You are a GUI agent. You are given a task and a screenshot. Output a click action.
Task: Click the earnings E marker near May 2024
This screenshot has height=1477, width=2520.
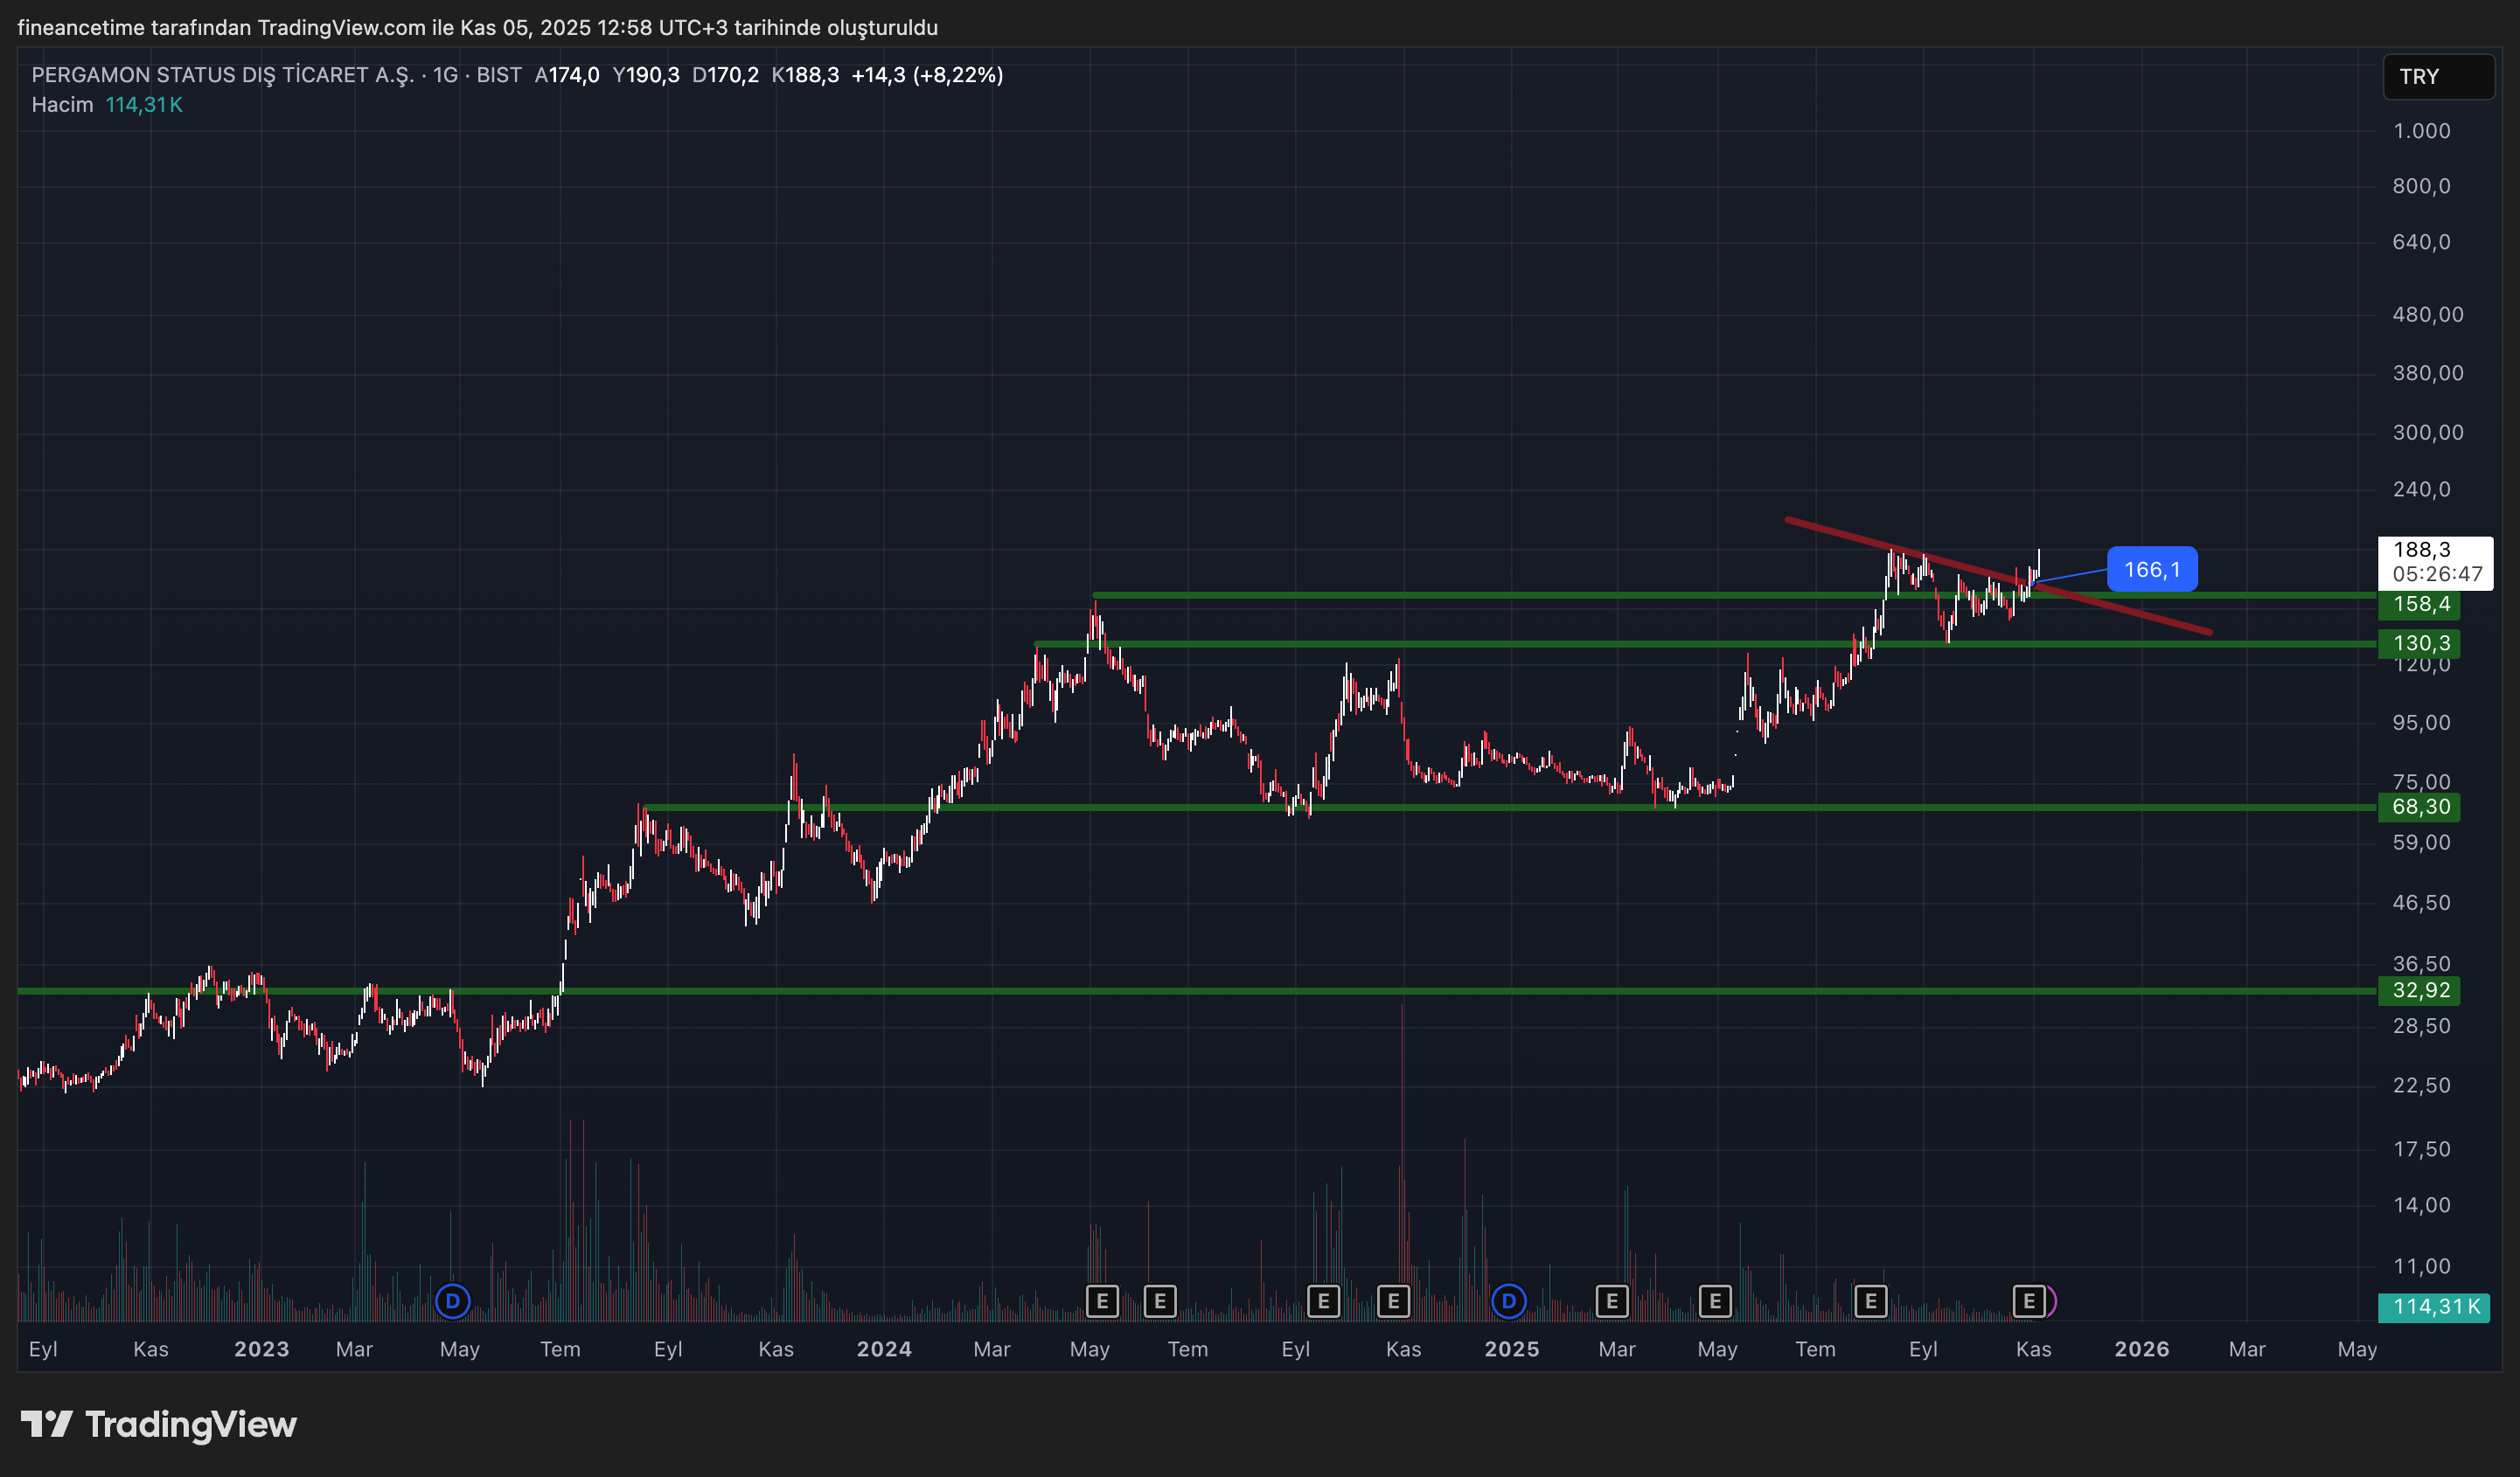coord(1102,1301)
